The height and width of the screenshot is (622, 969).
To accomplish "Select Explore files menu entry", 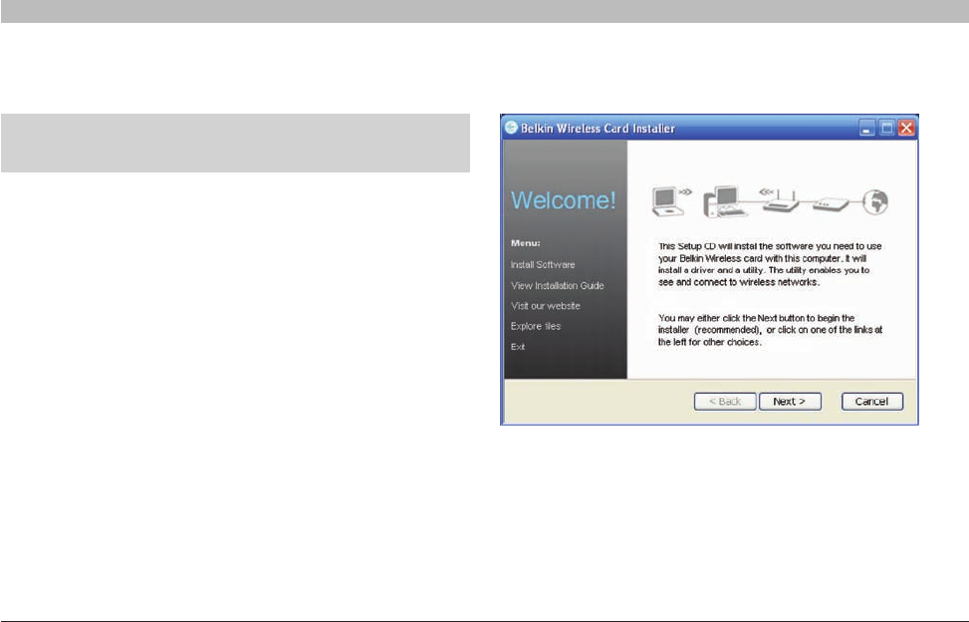I will (536, 326).
